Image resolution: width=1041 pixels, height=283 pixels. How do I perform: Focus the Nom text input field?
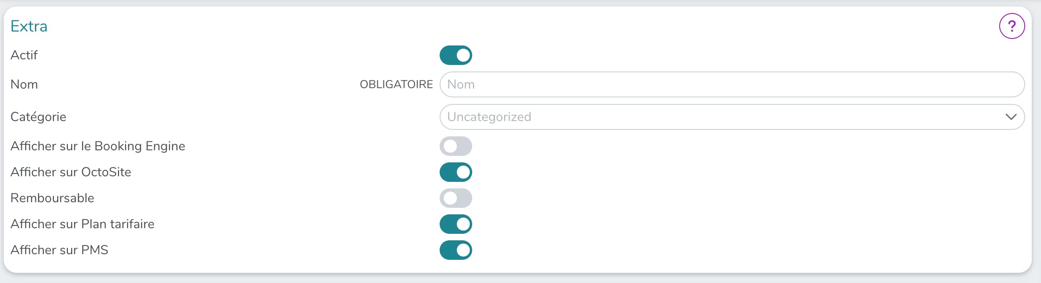tap(731, 84)
